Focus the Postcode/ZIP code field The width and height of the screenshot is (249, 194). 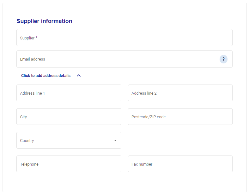[x=180, y=116]
